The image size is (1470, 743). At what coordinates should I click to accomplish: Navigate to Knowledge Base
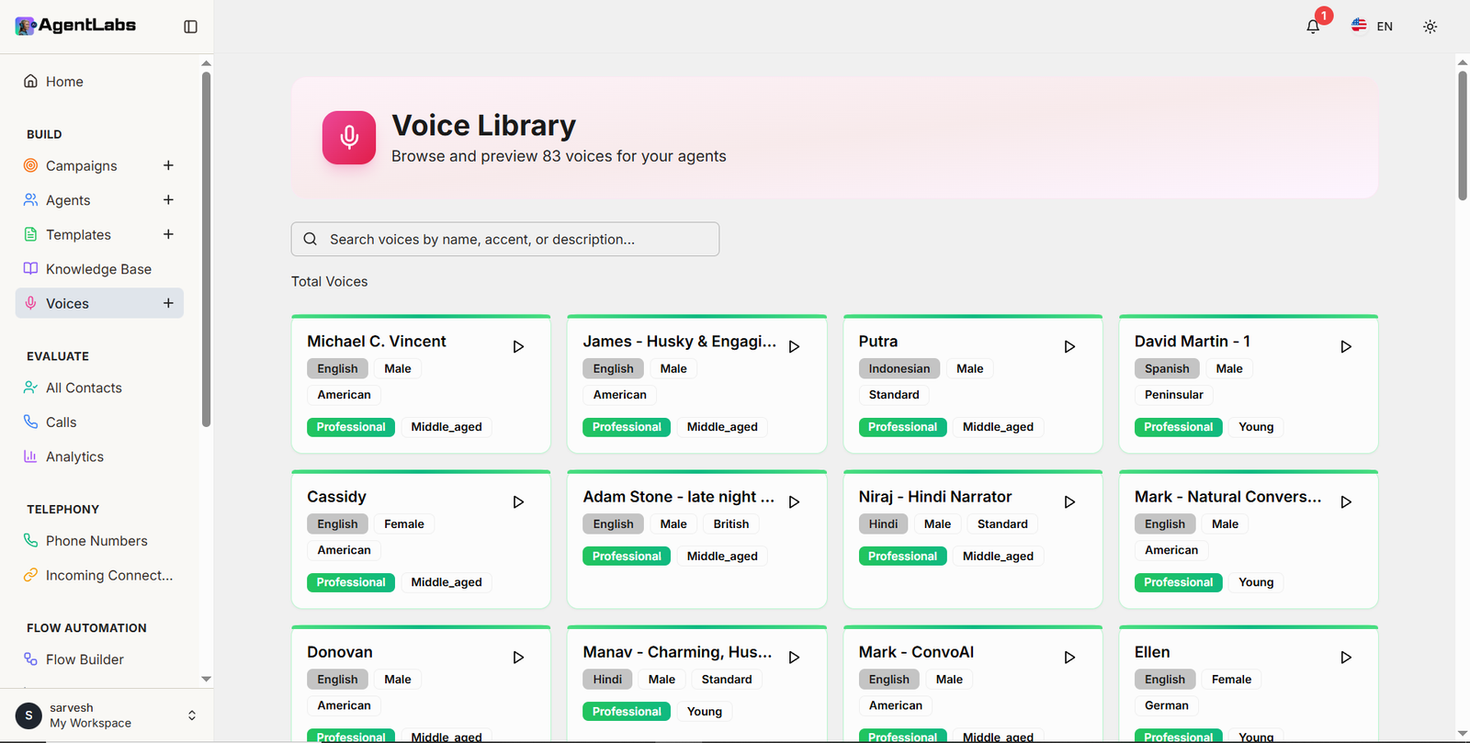(x=99, y=269)
